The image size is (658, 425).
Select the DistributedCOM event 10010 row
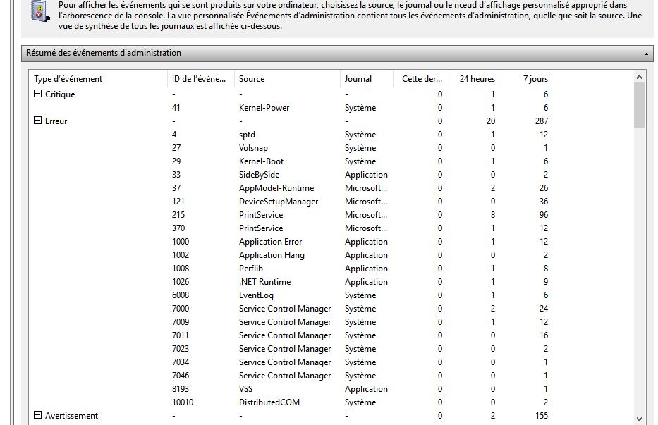pyautogui.click(x=291, y=402)
